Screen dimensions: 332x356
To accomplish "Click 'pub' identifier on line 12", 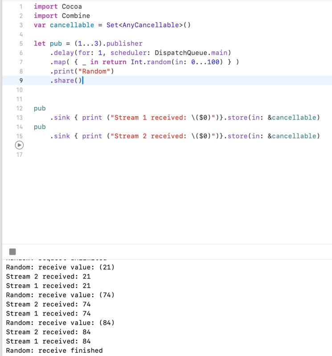I will point(40,108).
